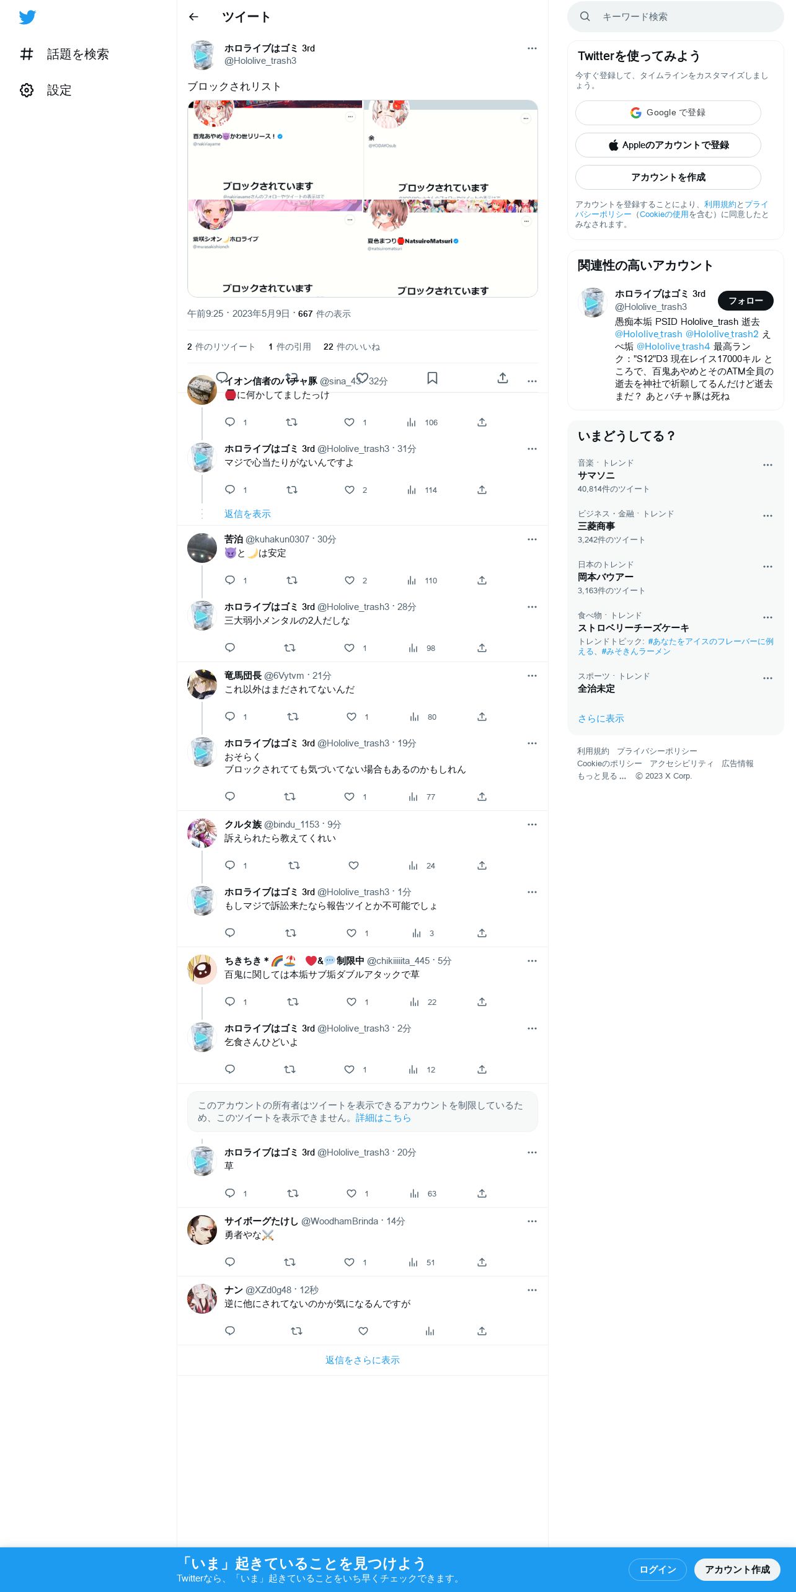Viewport: 796px width, 1592px height.
Task: Share the reply from クルタ族
Action: (x=482, y=865)
